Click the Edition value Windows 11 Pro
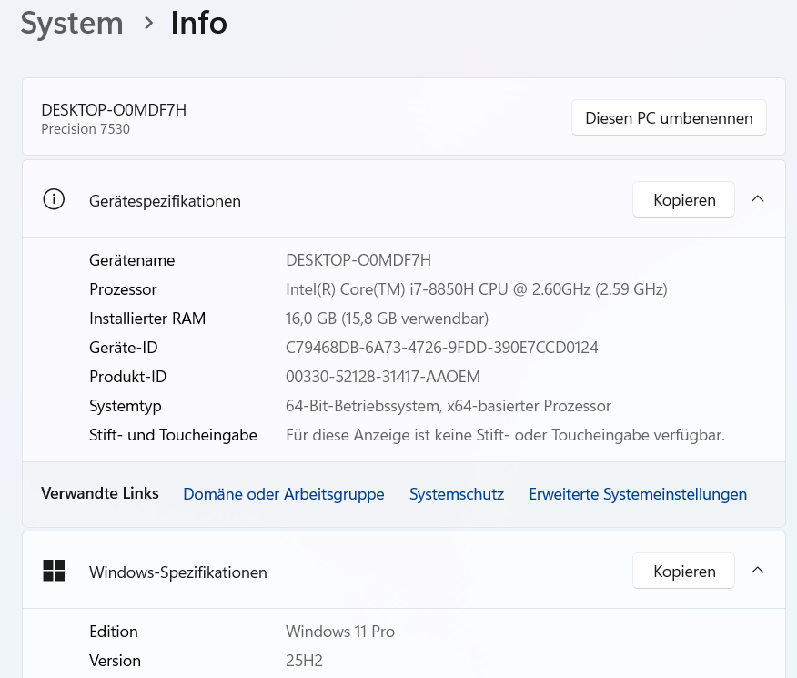The image size is (797, 678). point(340,632)
